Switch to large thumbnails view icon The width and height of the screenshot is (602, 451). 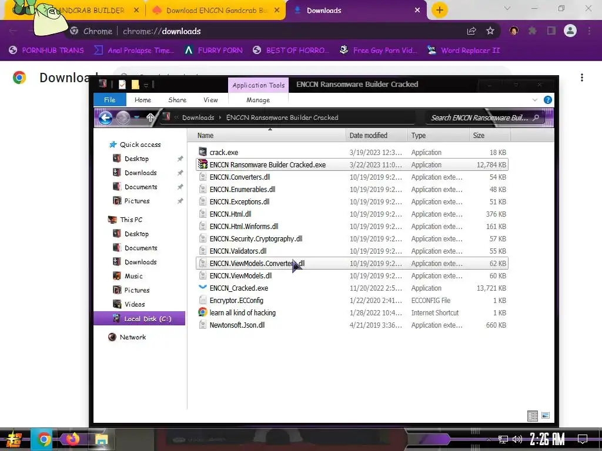pos(546,415)
